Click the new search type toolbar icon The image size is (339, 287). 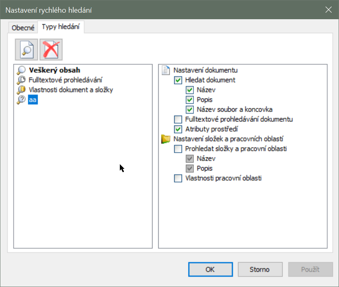(x=27, y=50)
